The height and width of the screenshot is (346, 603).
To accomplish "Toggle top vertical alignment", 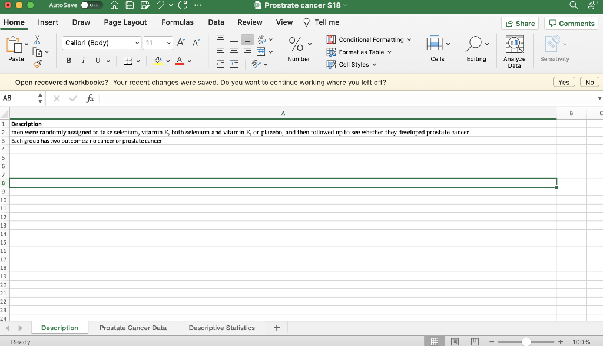I will click(x=220, y=38).
